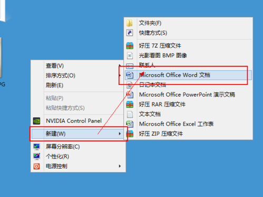Viewport: 263px width, 197px height.
Task: Open 个性化(R) settings
Action: [77, 157]
